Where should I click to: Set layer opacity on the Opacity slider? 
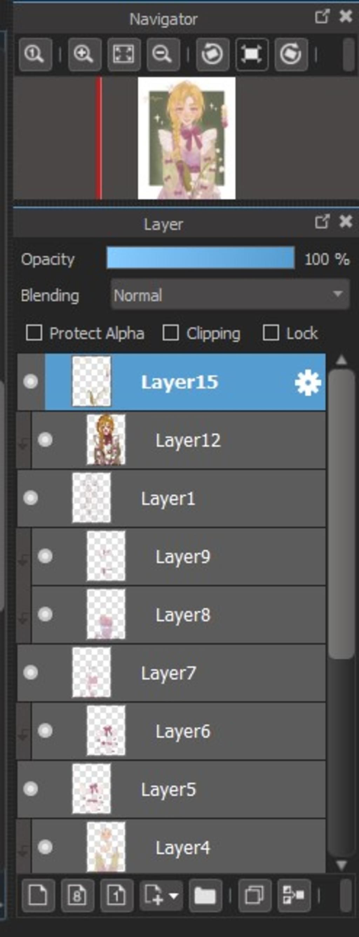(x=200, y=258)
